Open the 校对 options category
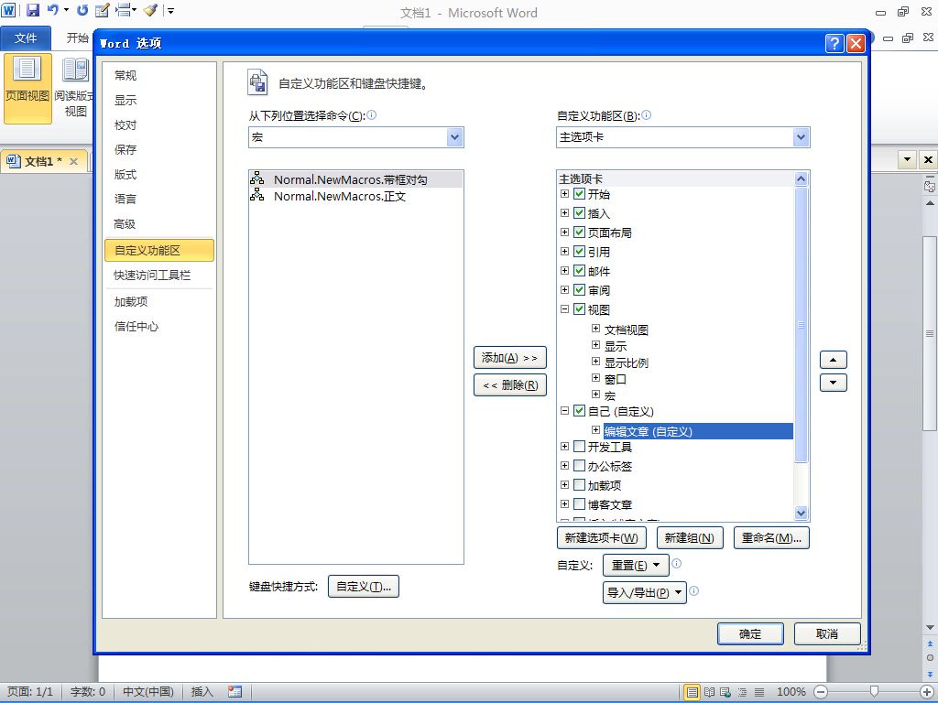The width and height of the screenshot is (938, 703). [125, 124]
